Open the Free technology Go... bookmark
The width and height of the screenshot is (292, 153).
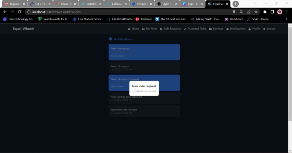tap(19, 19)
